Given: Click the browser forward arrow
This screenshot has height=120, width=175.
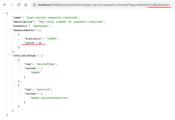Looking at the screenshot, I should [x=12, y=5].
